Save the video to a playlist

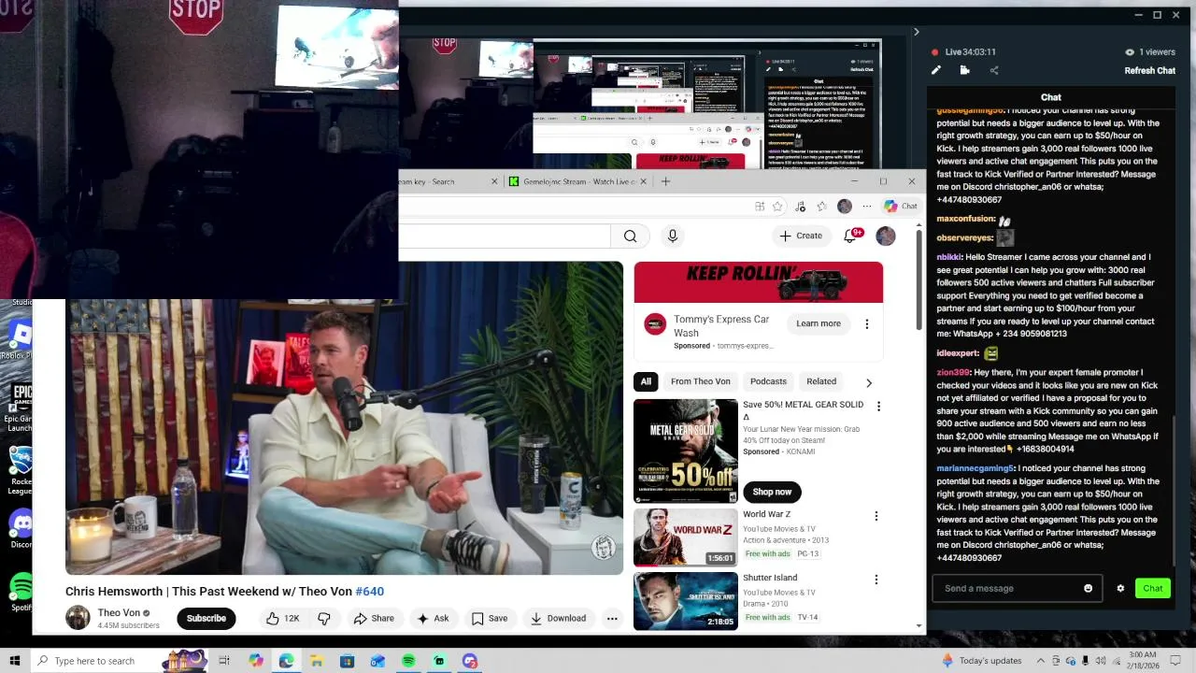[x=490, y=618]
